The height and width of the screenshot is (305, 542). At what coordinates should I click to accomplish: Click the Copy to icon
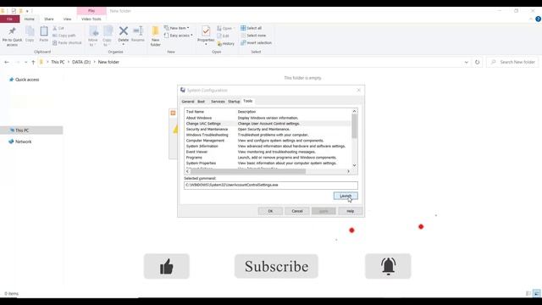point(108,31)
